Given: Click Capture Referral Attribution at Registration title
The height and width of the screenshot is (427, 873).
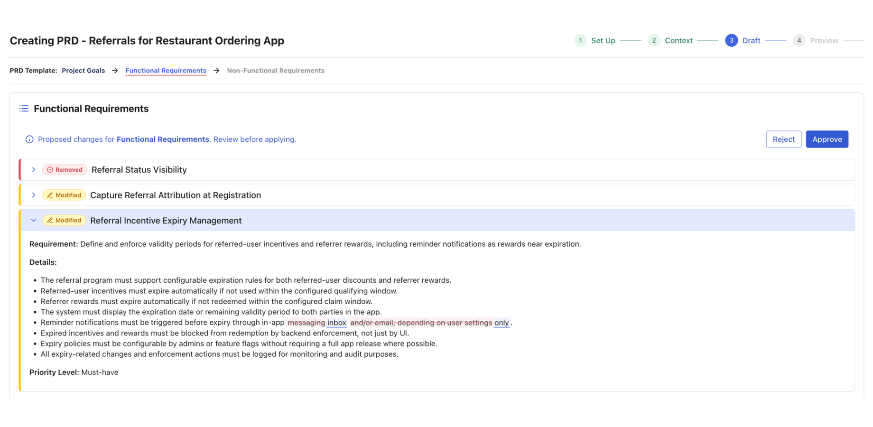Looking at the screenshot, I should [x=176, y=195].
